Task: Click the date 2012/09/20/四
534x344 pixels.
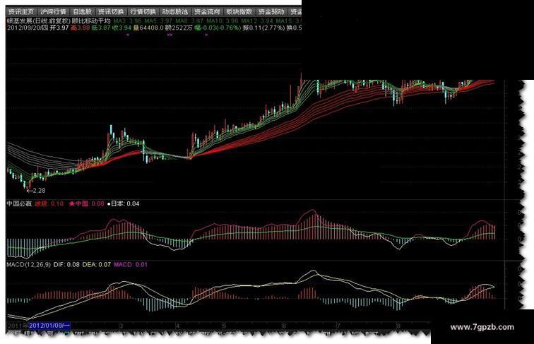Action: 28,28
